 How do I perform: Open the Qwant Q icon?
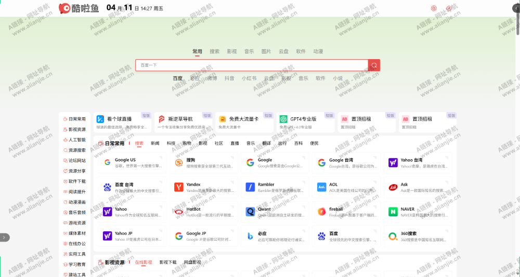(x=250, y=212)
